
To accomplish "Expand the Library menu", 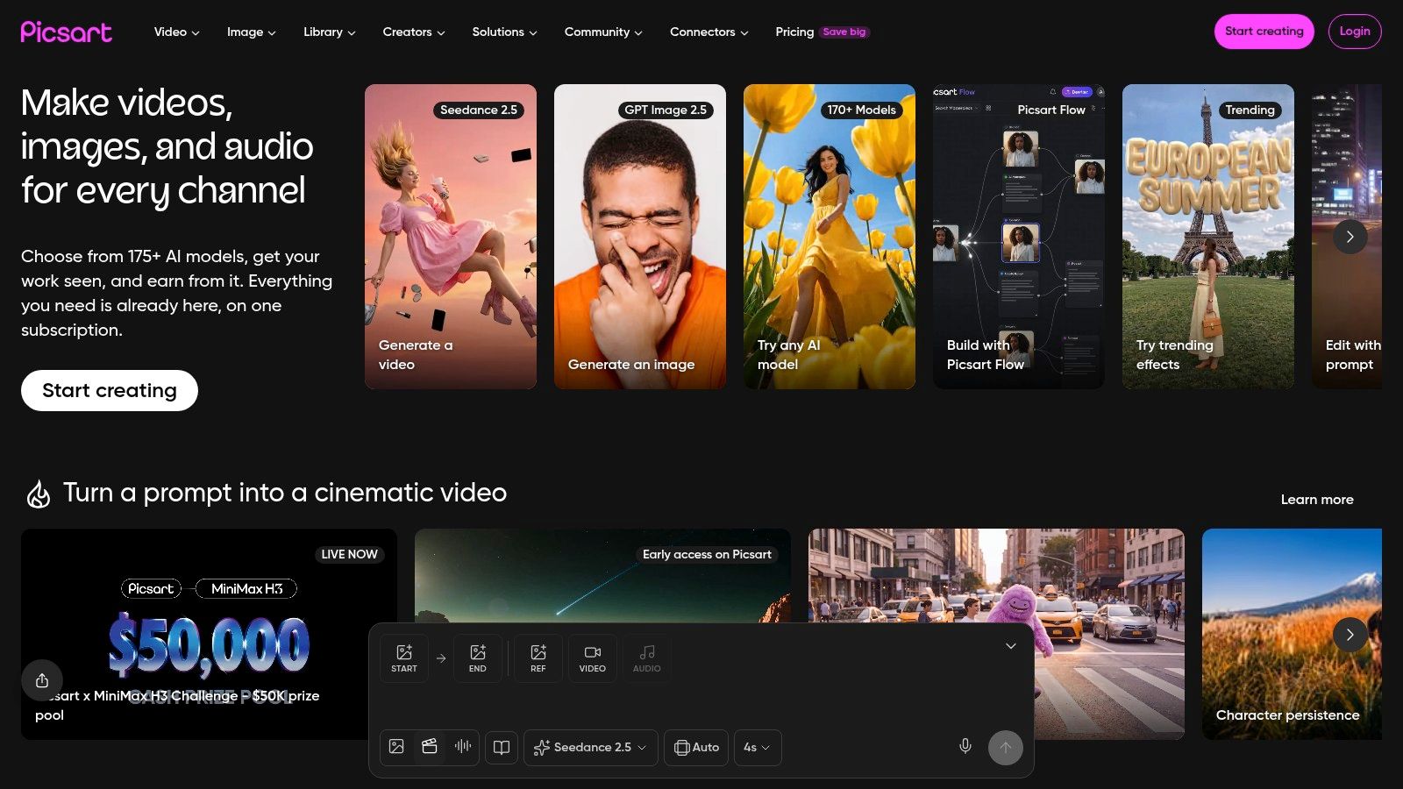I will coord(330,32).
